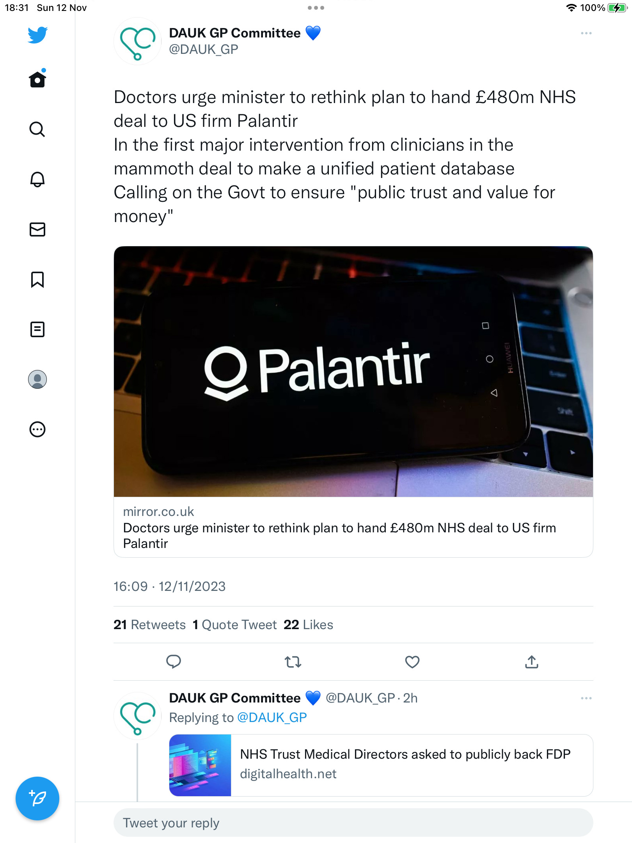This screenshot has height=843, width=632.
Task: Open mirror.co.uk article link card
Action: click(x=353, y=402)
